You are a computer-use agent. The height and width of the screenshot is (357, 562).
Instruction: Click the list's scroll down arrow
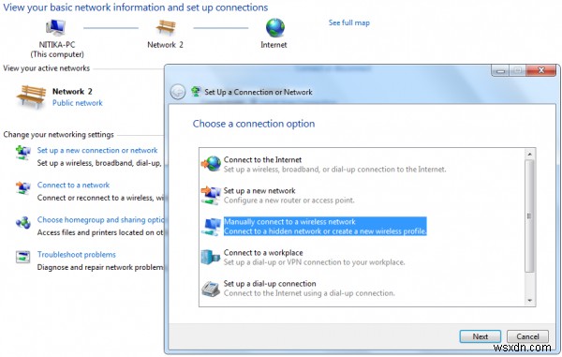click(530, 301)
